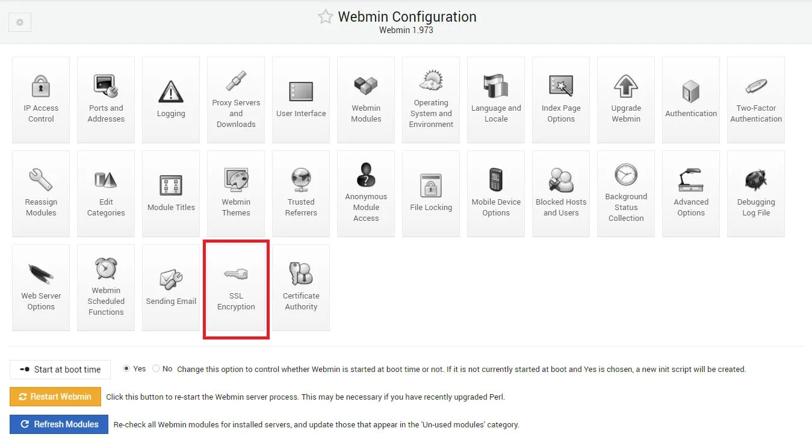Open Module Titles page
812x446 pixels.
tap(171, 194)
